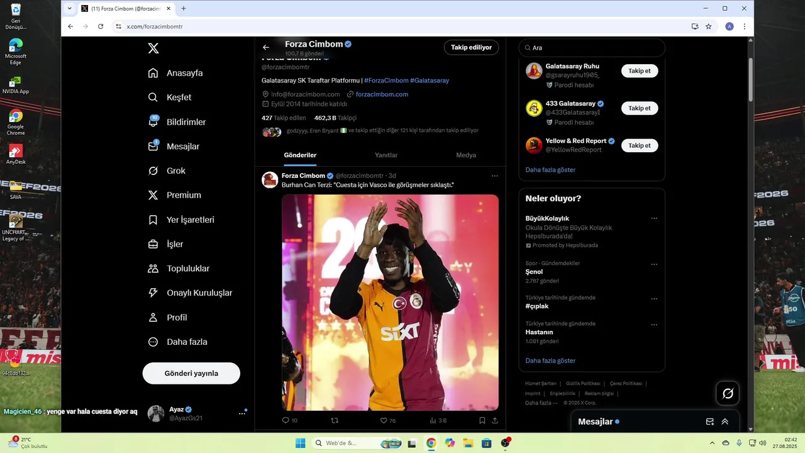The height and width of the screenshot is (453, 805).
Task: Open the Chrome three-dot menu
Action: (x=745, y=26)
